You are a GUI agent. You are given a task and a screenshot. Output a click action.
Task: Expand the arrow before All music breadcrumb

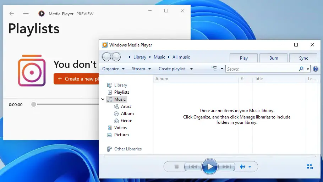pos(169,57)
